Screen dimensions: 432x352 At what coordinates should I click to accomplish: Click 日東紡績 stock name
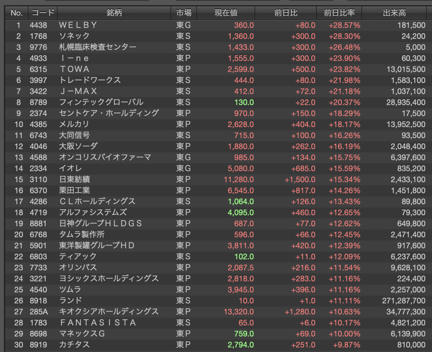point(74,179)
